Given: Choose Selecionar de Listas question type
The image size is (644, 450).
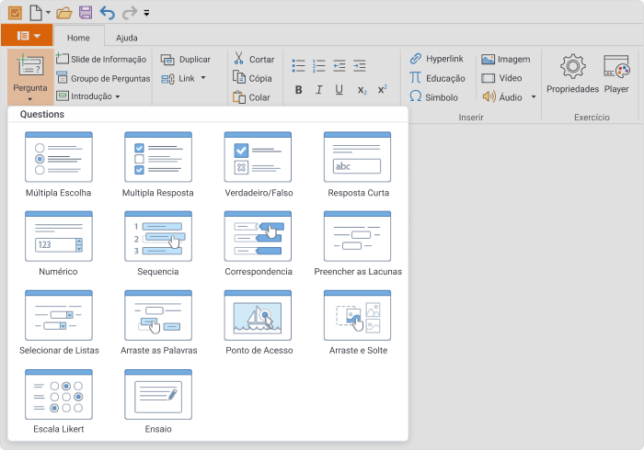Looking at the screenshot, I should 59,322.
